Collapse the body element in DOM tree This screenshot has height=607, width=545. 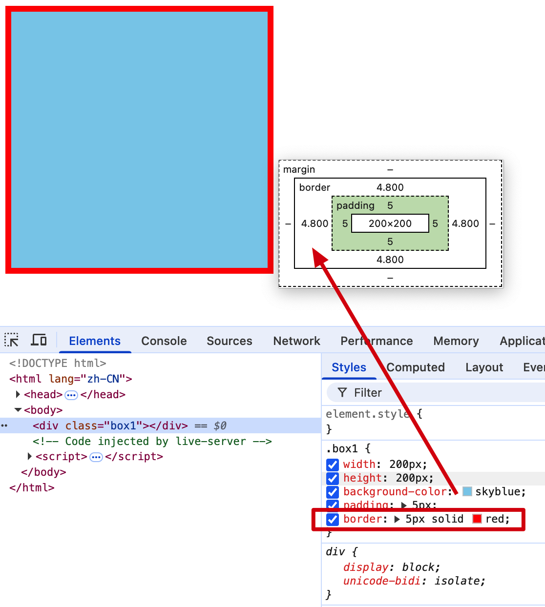pos(18,410)
